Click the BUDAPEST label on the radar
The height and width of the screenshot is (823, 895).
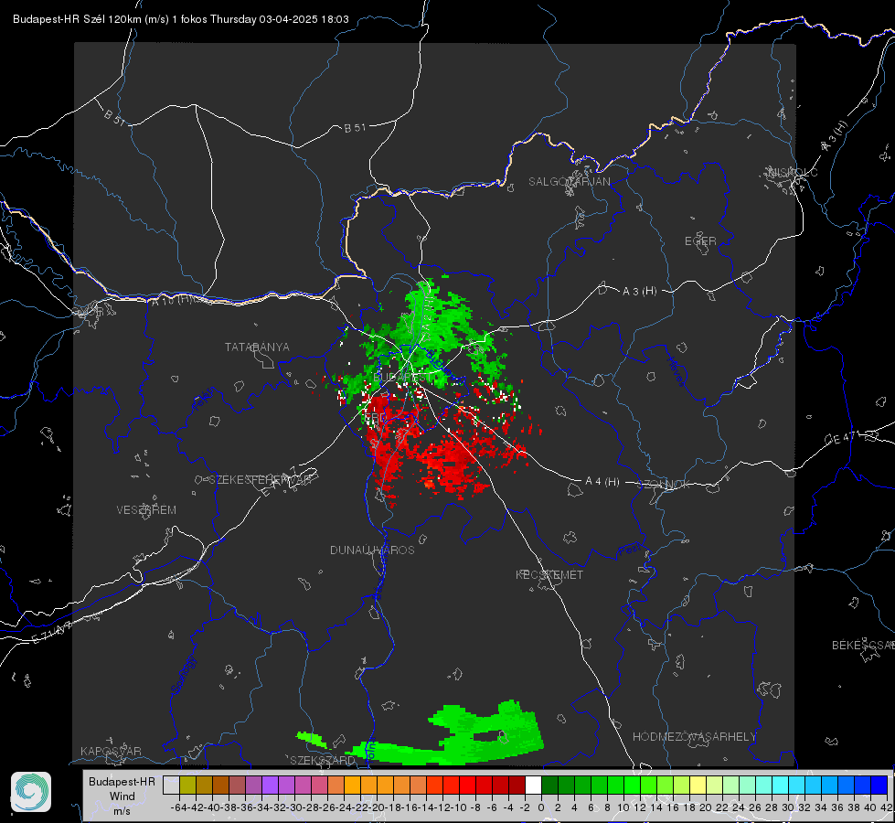coord(402,377)
